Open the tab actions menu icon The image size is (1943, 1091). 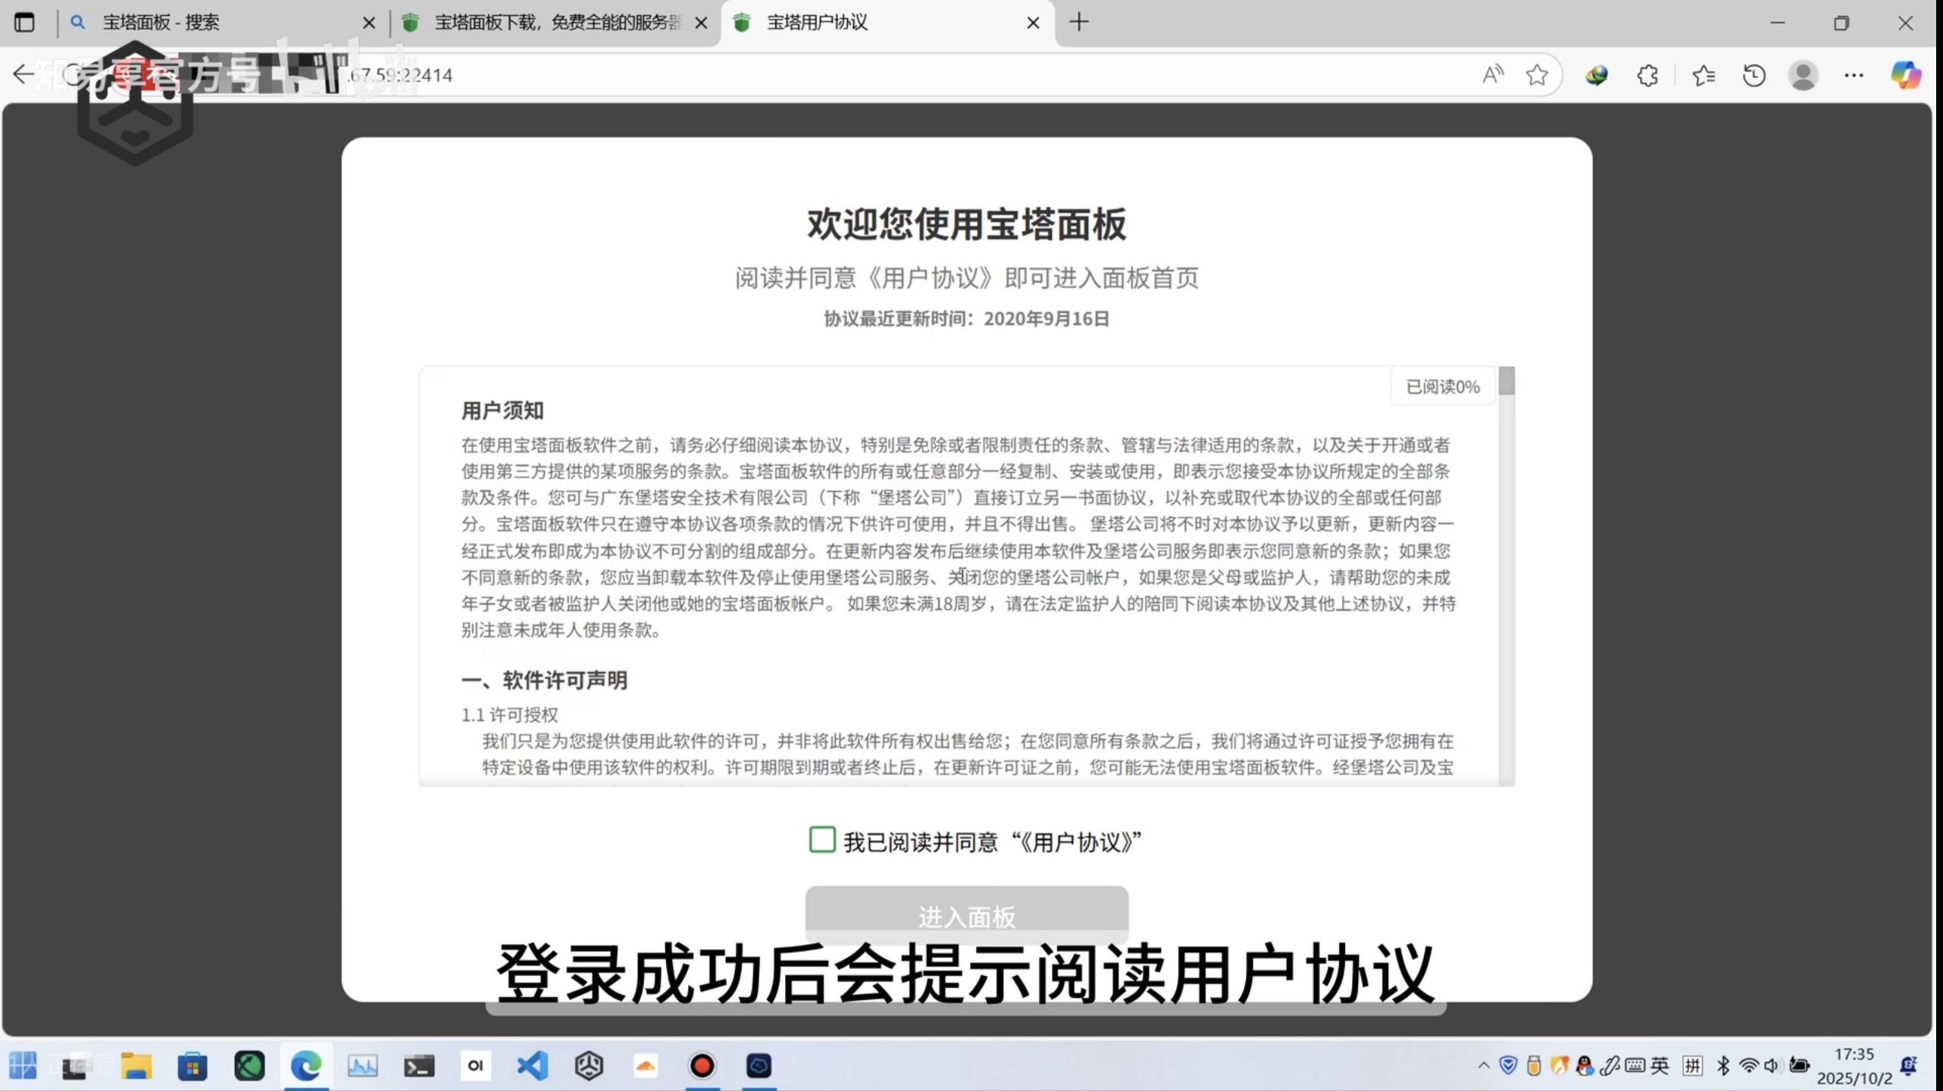point(24,23)
